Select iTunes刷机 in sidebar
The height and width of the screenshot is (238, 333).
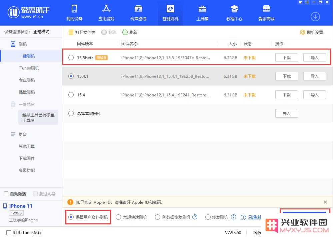pyautogui.click(x=29, y=68)
